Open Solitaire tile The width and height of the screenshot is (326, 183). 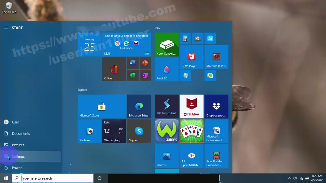click(x=90, y=131)
